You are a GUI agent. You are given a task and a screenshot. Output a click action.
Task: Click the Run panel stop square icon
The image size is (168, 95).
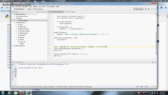(13, 67)
